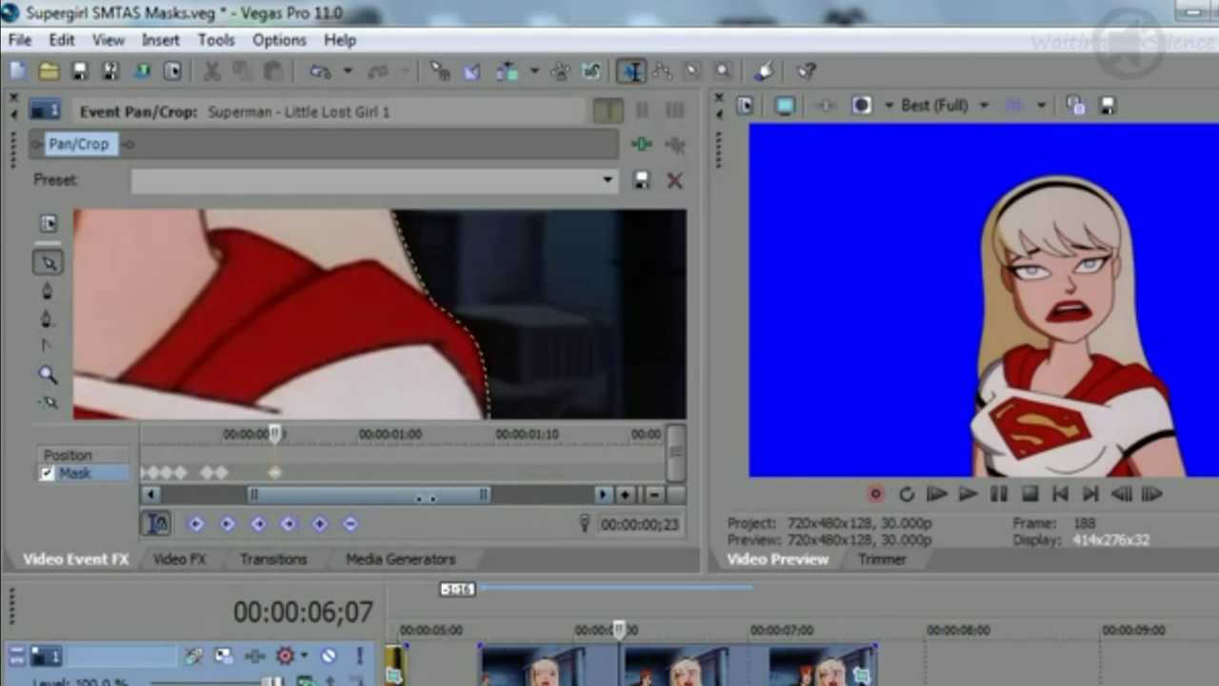The height and width of the screenshot is (686, 1219).
Task: Select the Normal Edit tool
Action: coord(630,71)
